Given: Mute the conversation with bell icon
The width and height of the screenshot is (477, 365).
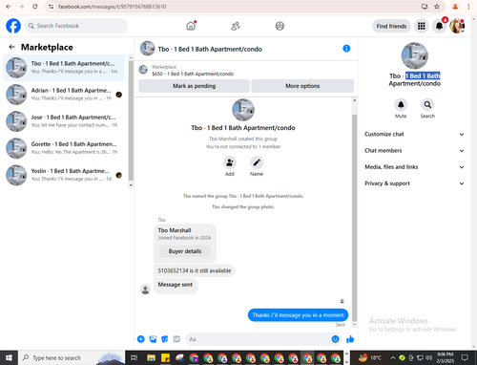Looking at the screenshot, I should point(401,104).
